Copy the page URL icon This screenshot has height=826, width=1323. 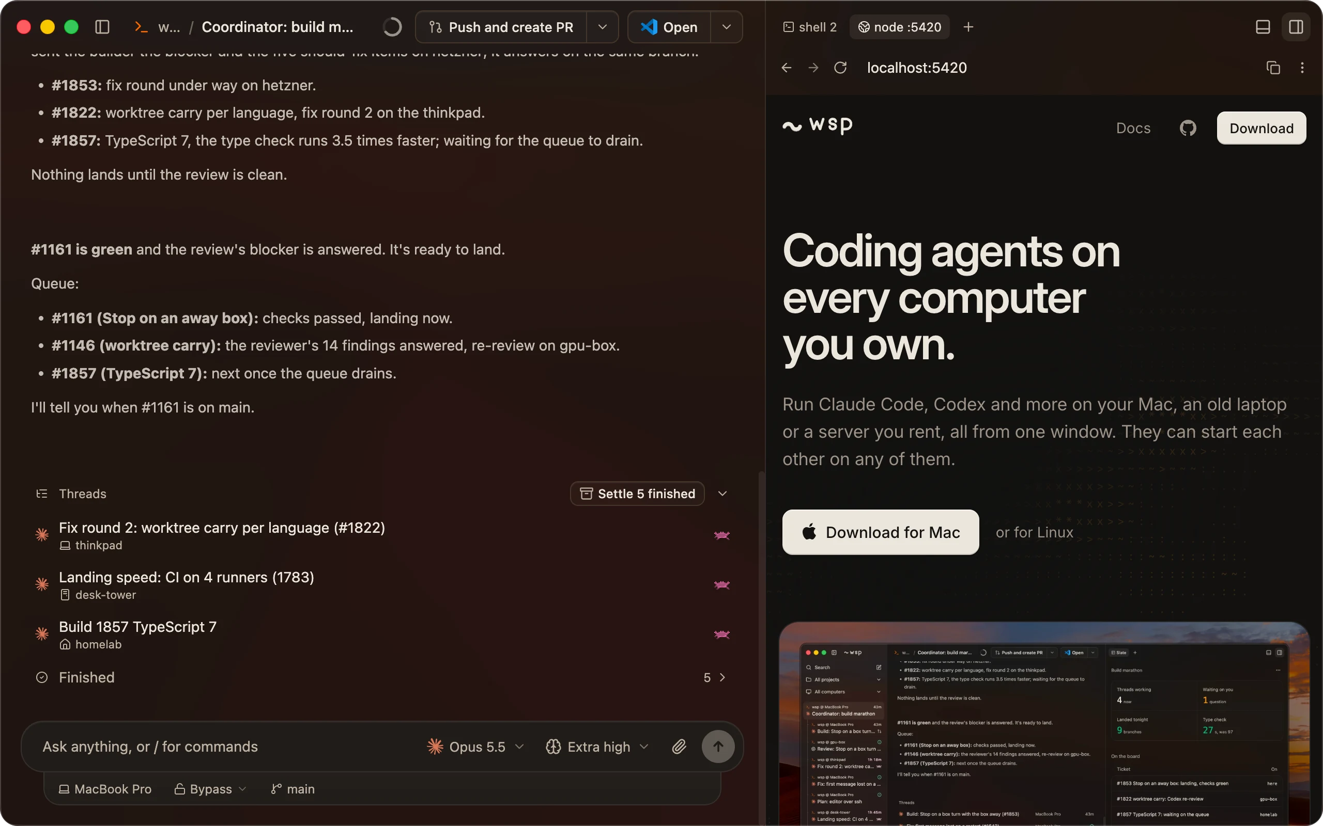pyautogui.click(x=1273, y=68)
